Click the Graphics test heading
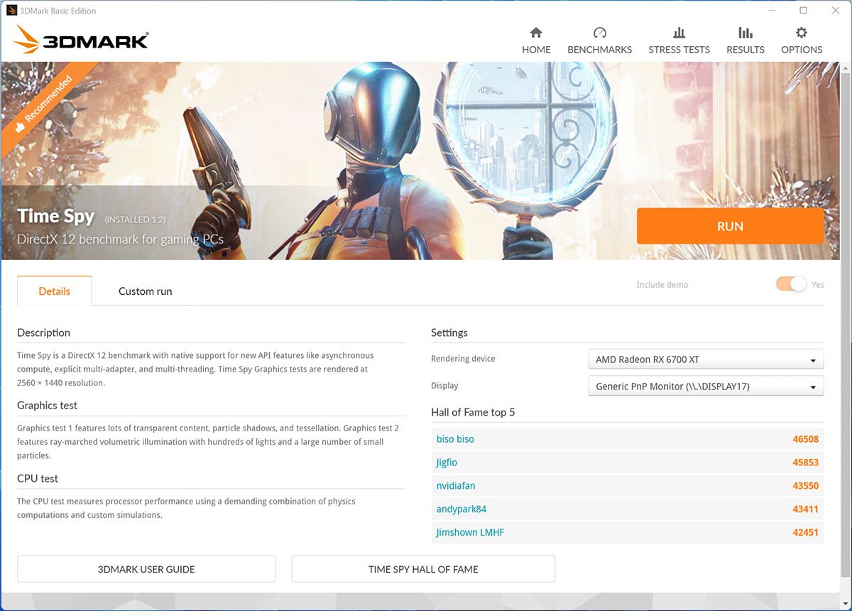Viewport: 852px width, 611px height. 47,406
